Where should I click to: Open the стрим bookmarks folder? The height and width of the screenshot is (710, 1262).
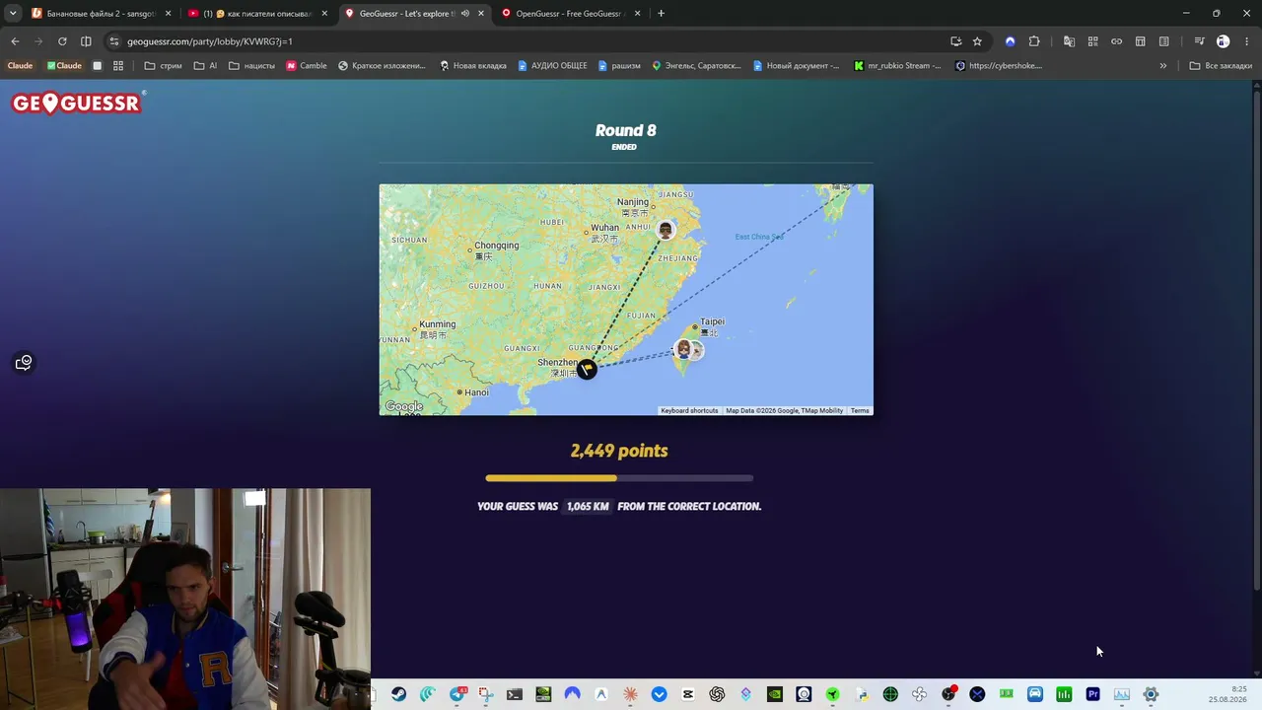pos(163,66)
